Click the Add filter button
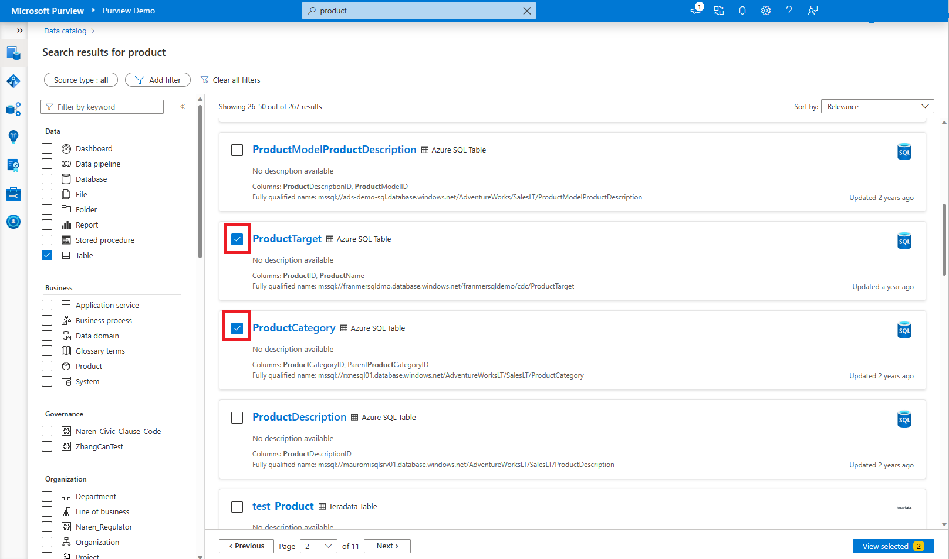 [158, 80]
